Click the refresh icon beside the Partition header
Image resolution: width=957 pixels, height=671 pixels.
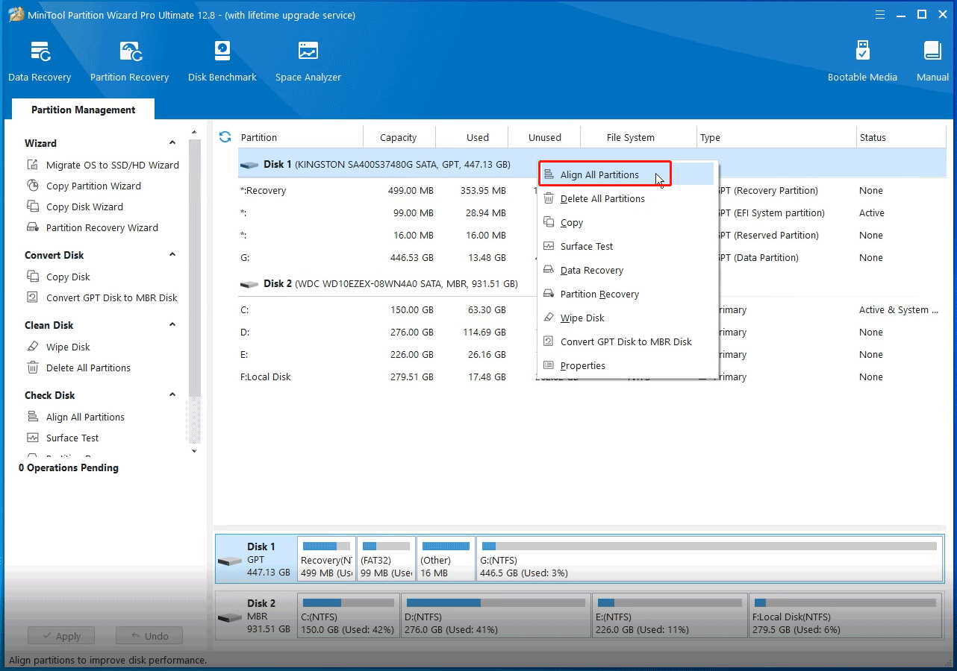pyautogui.click(x=225, y=137)
